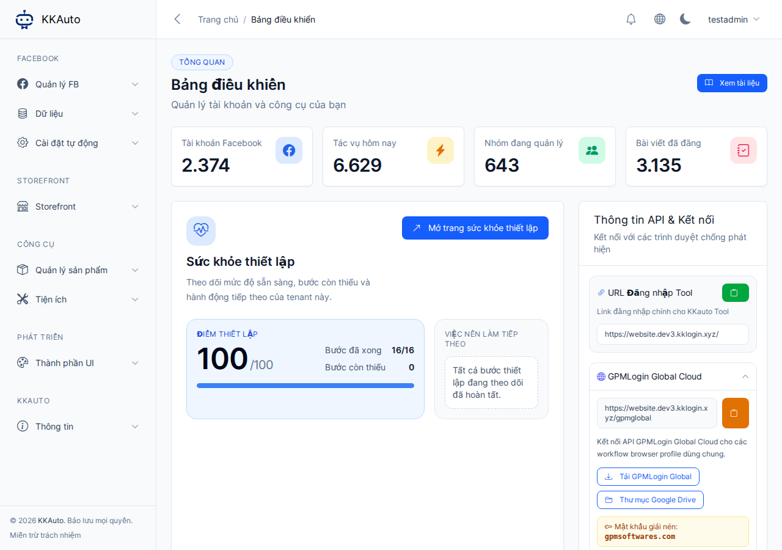Open the Quản lý FB menu item
The image size is (782, 550).
pyautogui.click(x=78, y=84)
